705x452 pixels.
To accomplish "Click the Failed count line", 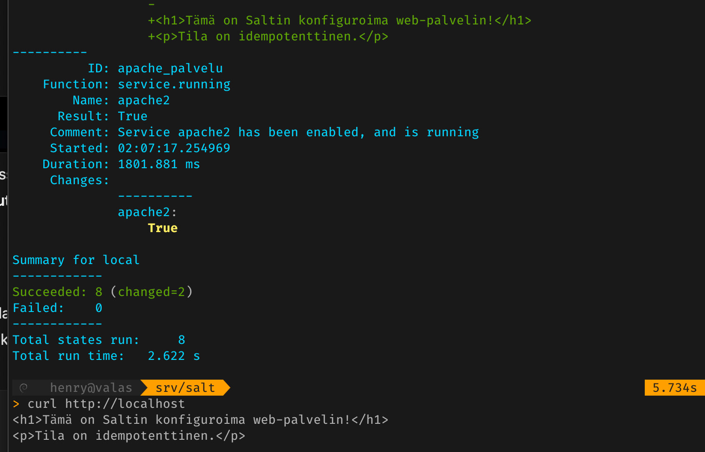I will (x=57, y=308).
